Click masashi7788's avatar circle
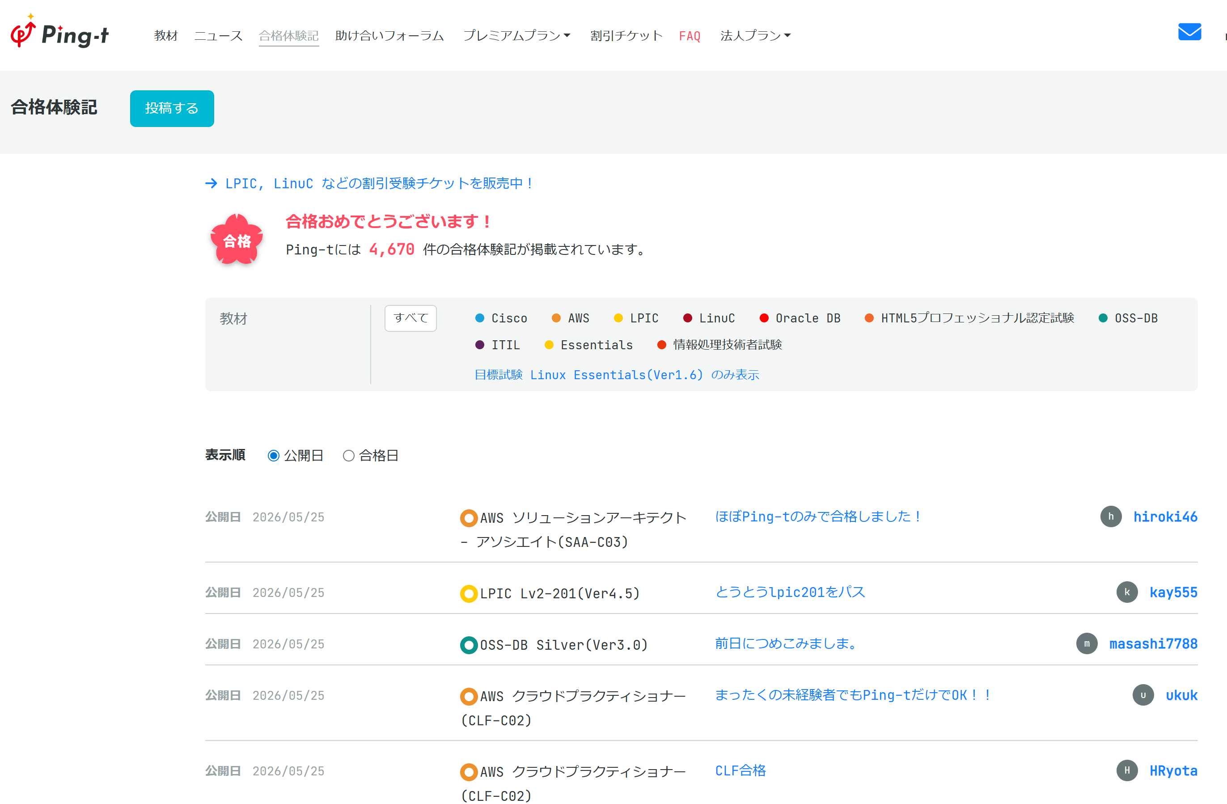 (x=1087, y=643)
